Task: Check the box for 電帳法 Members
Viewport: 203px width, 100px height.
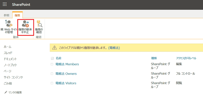Action: coord(52,64)
